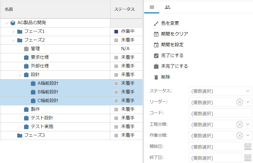This screenshot has width=253, height=163.
Task: Clear the 工程分類 field with X icon
Action: point(240,124)
